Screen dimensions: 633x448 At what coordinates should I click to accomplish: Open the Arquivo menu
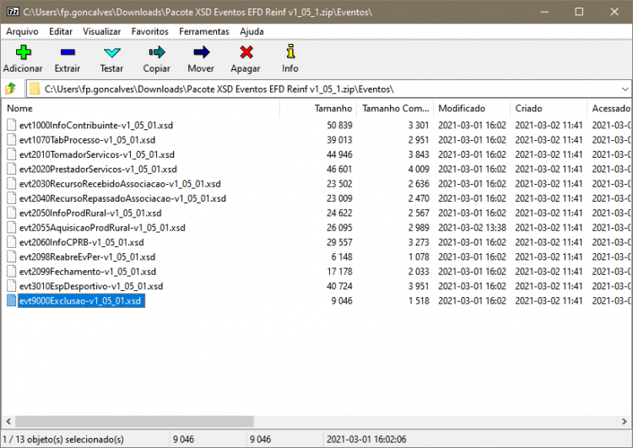[22, 31]
